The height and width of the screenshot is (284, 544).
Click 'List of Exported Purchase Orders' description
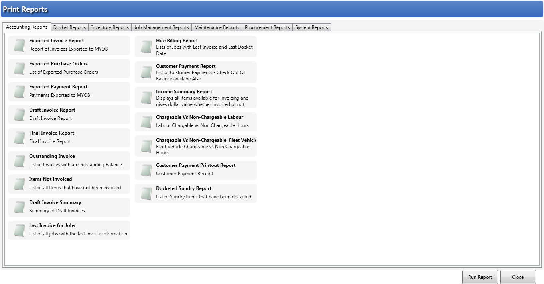click(x=63, y=72)
